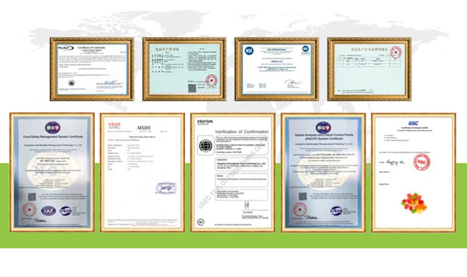
Task: Click the gummy candy sample photo
Action: (413, 203)
